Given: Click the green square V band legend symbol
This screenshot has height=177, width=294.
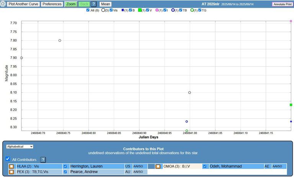Looking at the screenshot, I should 140,10.
